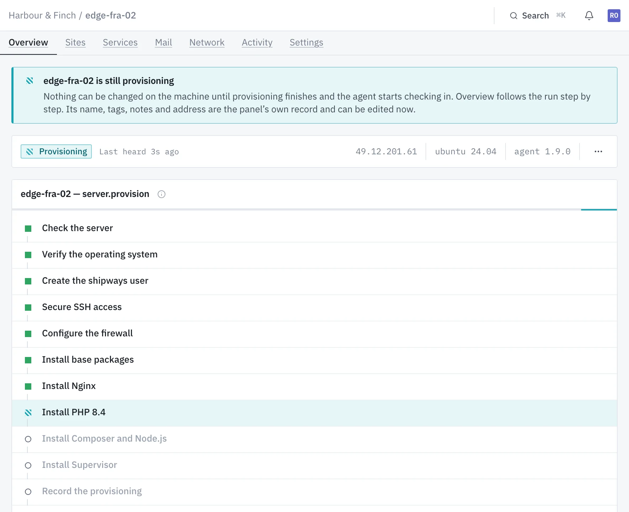Click the pending circle for Record the provisioning

(28, 492)
